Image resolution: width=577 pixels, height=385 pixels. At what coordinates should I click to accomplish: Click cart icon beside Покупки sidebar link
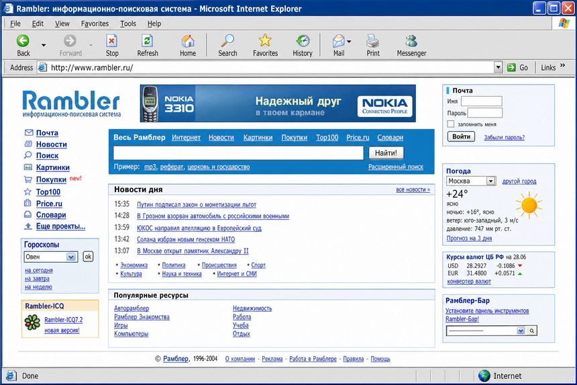pyautogui.click(x=28, y=179)
